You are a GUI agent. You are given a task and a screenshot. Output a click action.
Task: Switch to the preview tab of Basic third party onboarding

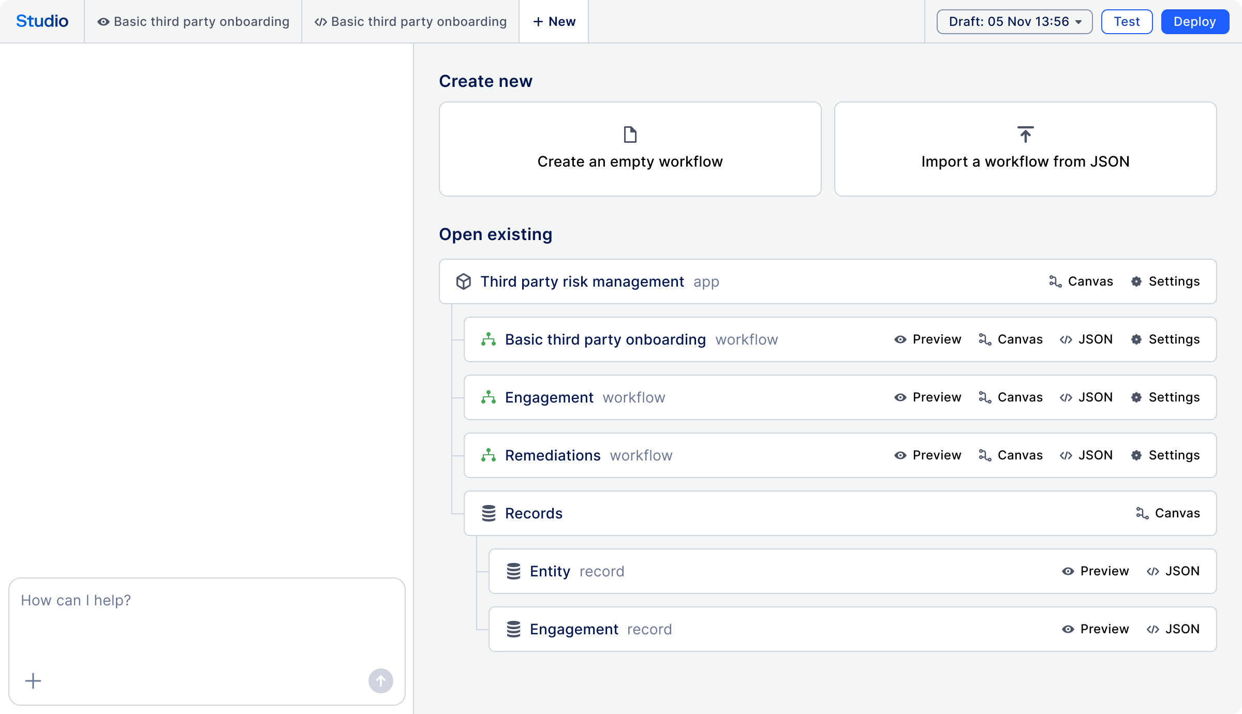pyautogui.click(x=194, y=22)
